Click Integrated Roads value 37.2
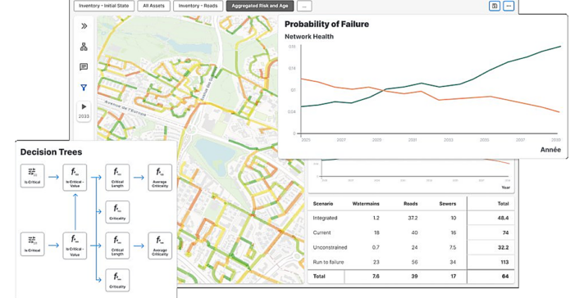 point(413,218)
